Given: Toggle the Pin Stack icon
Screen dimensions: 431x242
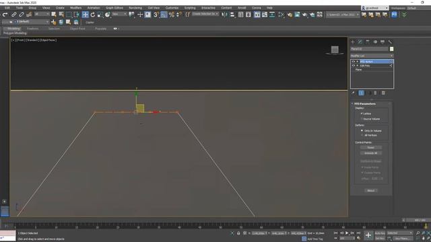Looking at the screenshot, I should click(353, 93).
